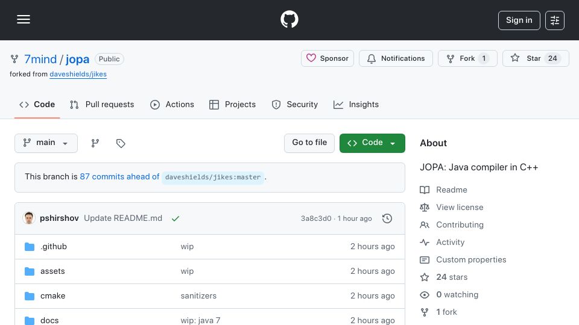
Task: Click the wip commit message for assets
Action: (187, 271)
